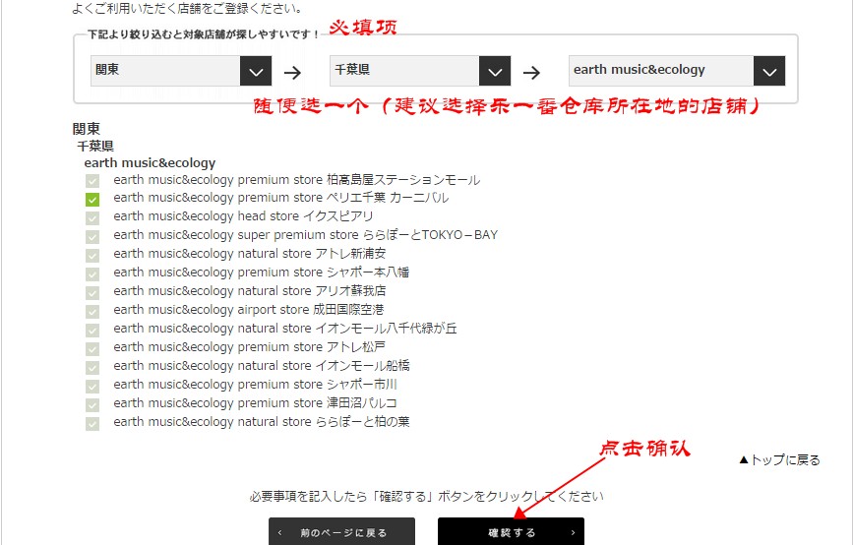Select the 津田沼パルコ store checkbox
This screenshot has height=545, width=853.
(x=92, y=404)
